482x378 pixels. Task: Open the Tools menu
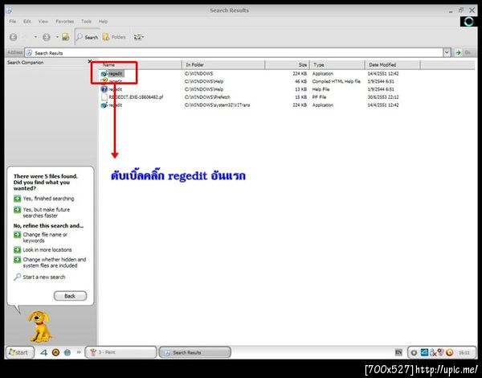87,22
